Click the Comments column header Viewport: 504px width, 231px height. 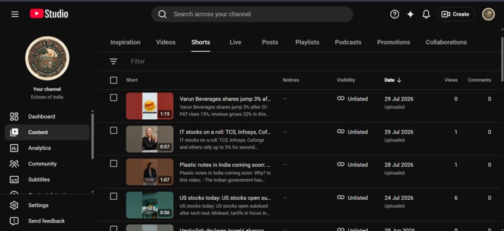(479, 80)
